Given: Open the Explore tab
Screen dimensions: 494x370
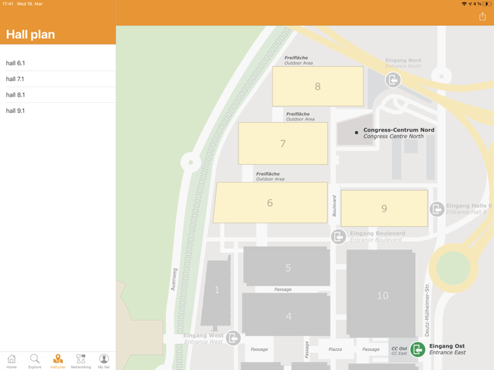Looking at the screenshot, I should point(35,361).
